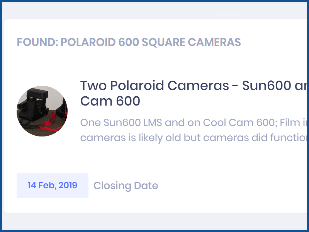Click the FOUND: POLAROID 600 SQUARE CAMERAS heading
This screenshot has width=309, height=232.
pos(129,42)
